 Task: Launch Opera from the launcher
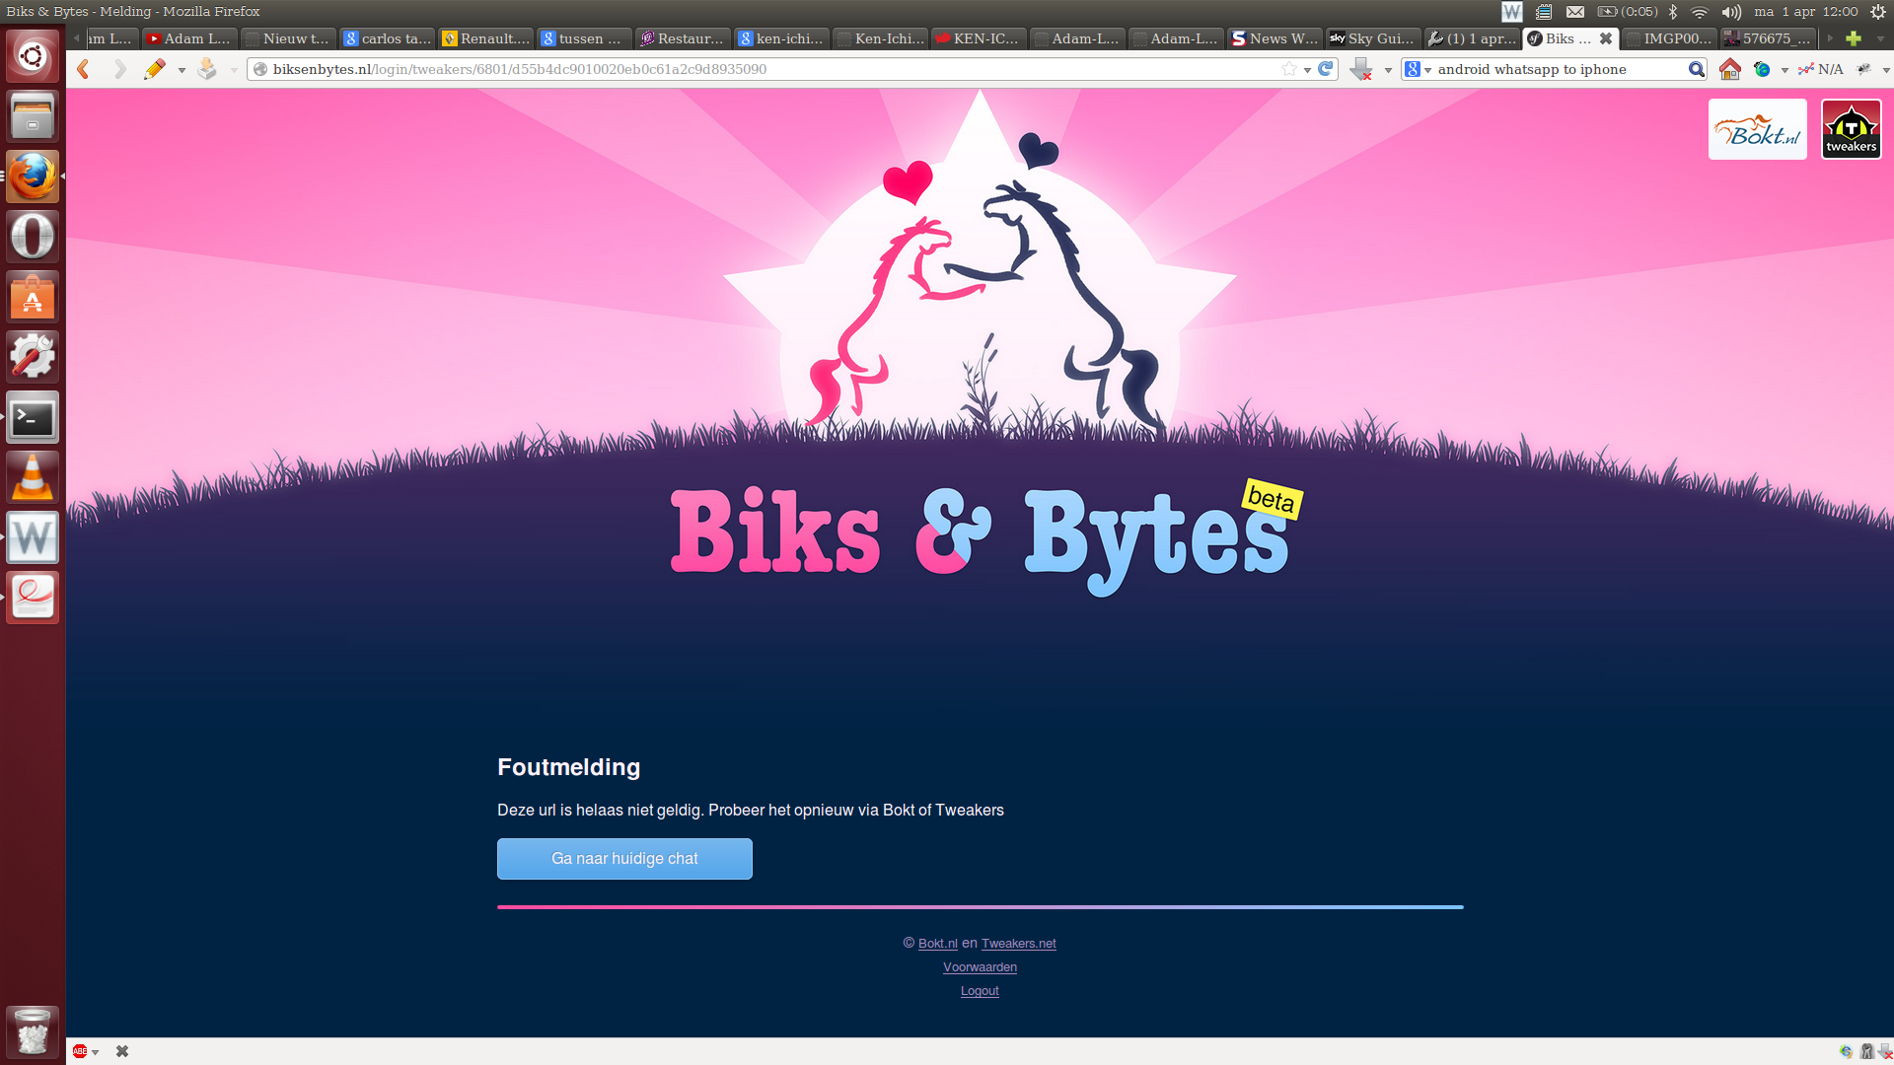[x=33, y=237]
